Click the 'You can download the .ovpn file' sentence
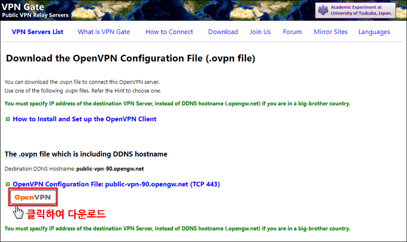Viewport: 407px width, 242px height. click(x=82, y=82)
